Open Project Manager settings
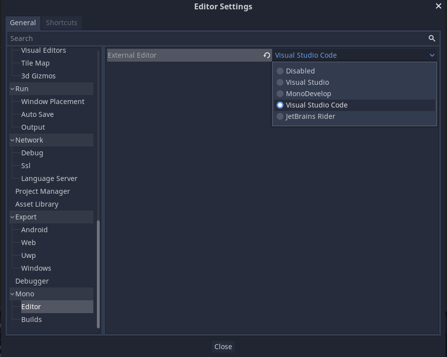Viewport: 447px width, 357px height. coord(42,191)
